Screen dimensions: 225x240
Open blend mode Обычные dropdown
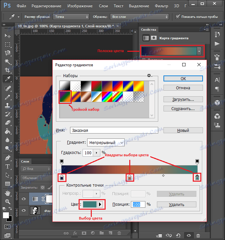coord(37,178)
